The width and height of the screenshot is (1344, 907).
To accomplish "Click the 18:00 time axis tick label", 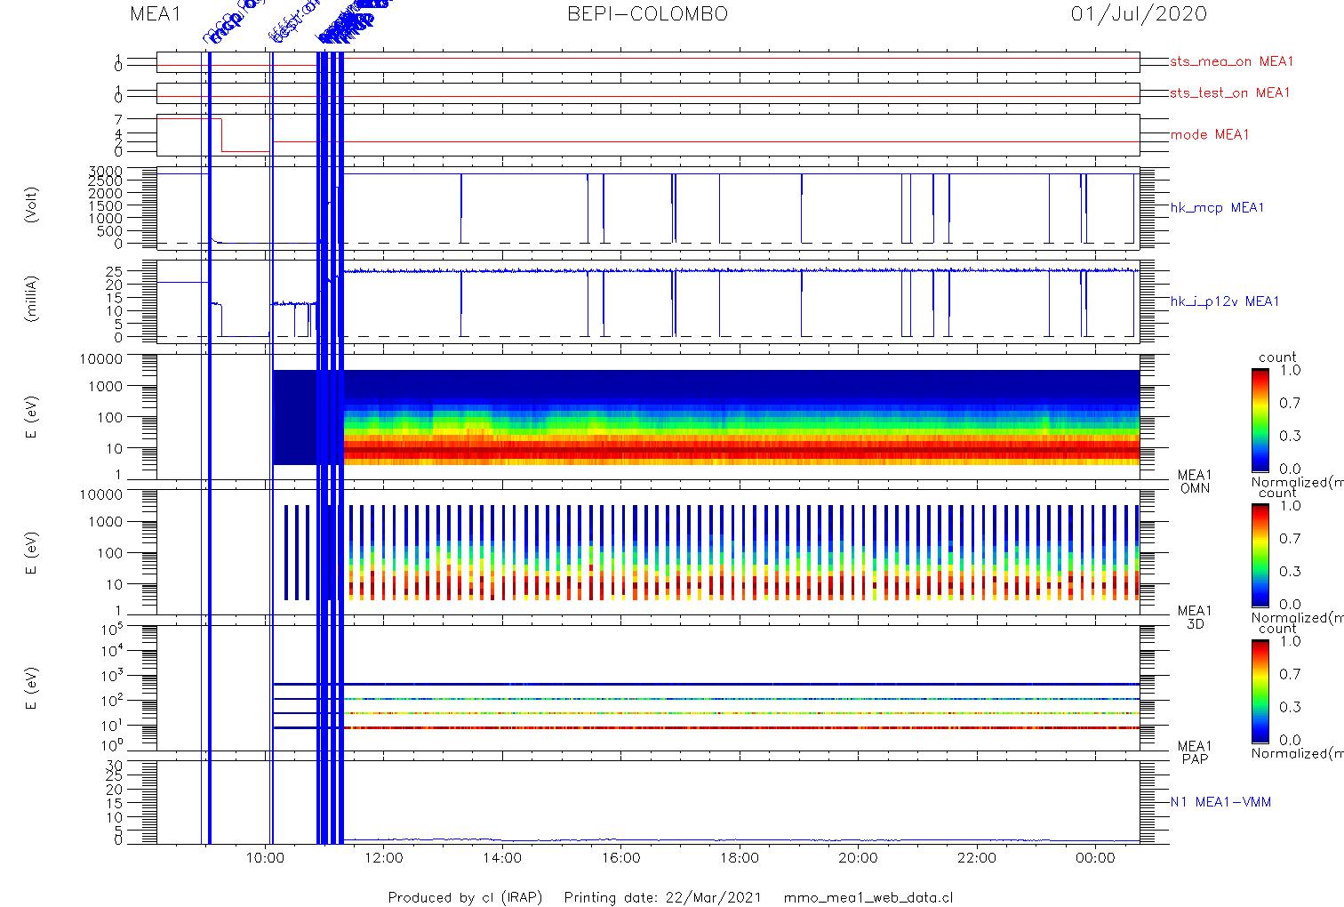I will pyautogui.click(x=740, y=858).
